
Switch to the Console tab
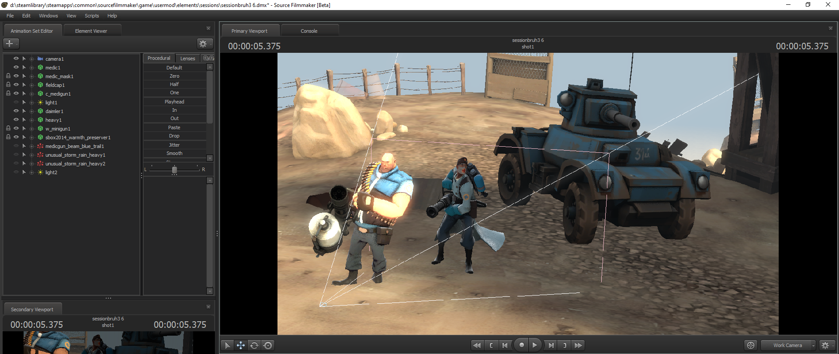coord(309,31)
